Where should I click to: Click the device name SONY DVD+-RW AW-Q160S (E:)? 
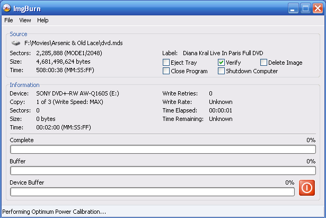click(x=77, y=93)
